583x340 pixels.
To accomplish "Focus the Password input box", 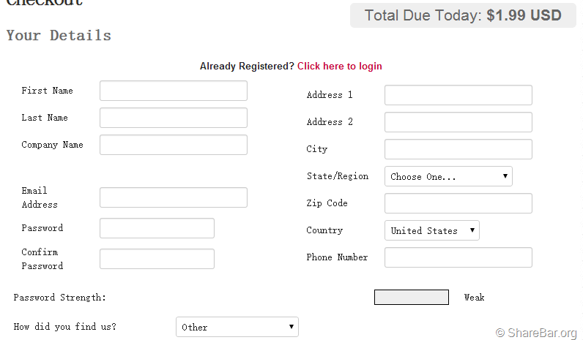I will (157, 228).
